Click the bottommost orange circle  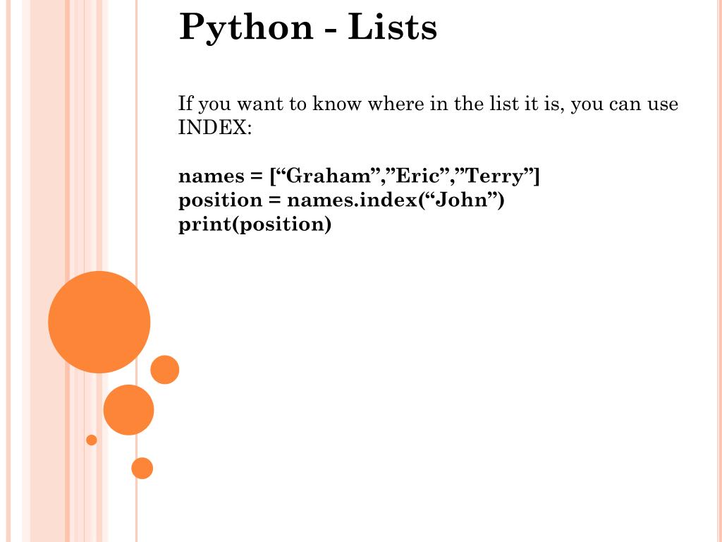pyautogui.click(x=142, y=469)
